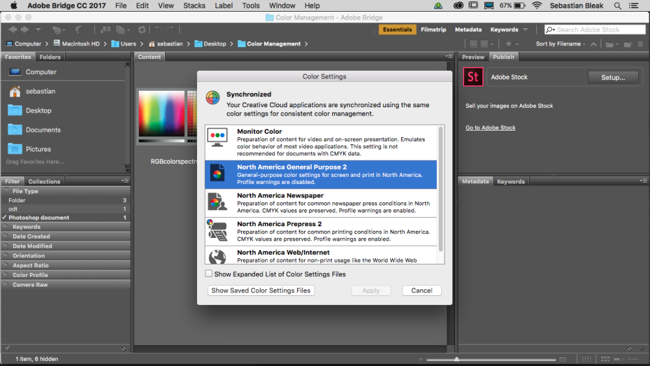Click the Go forward arrow in toolbar

pyautogui.click(x=25, y=29)
